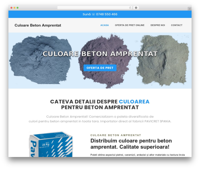Screen dimensions: 200x169
Task: Click the red close window dot
Action: point(12,8)
